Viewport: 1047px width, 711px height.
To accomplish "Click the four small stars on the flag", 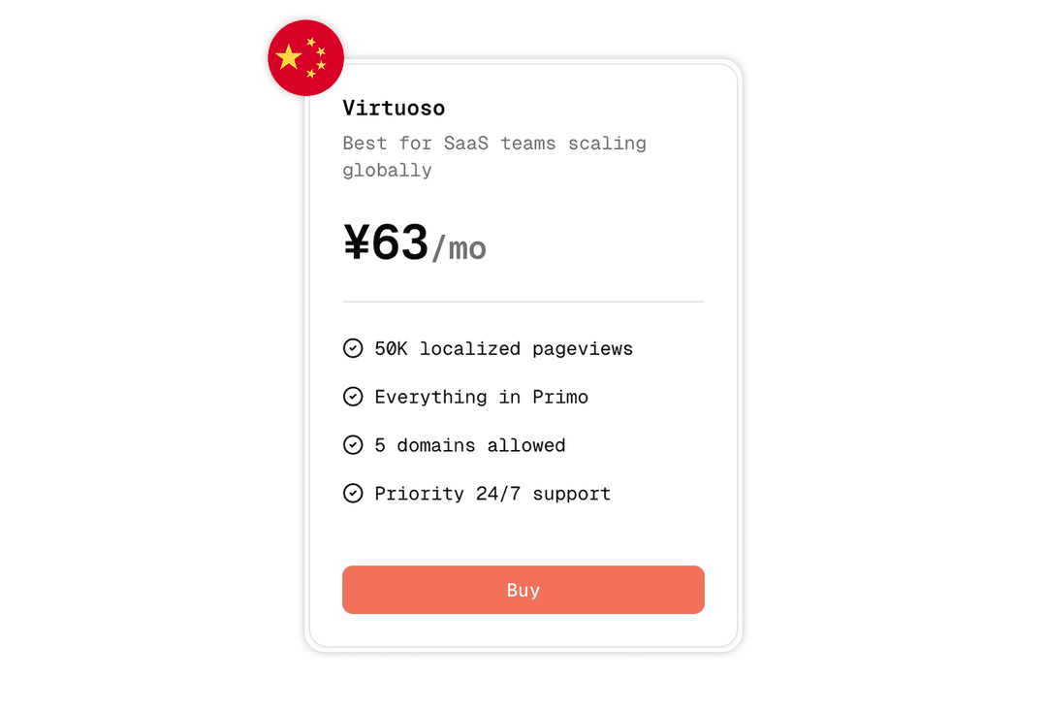I will click(x=316, y=58).
